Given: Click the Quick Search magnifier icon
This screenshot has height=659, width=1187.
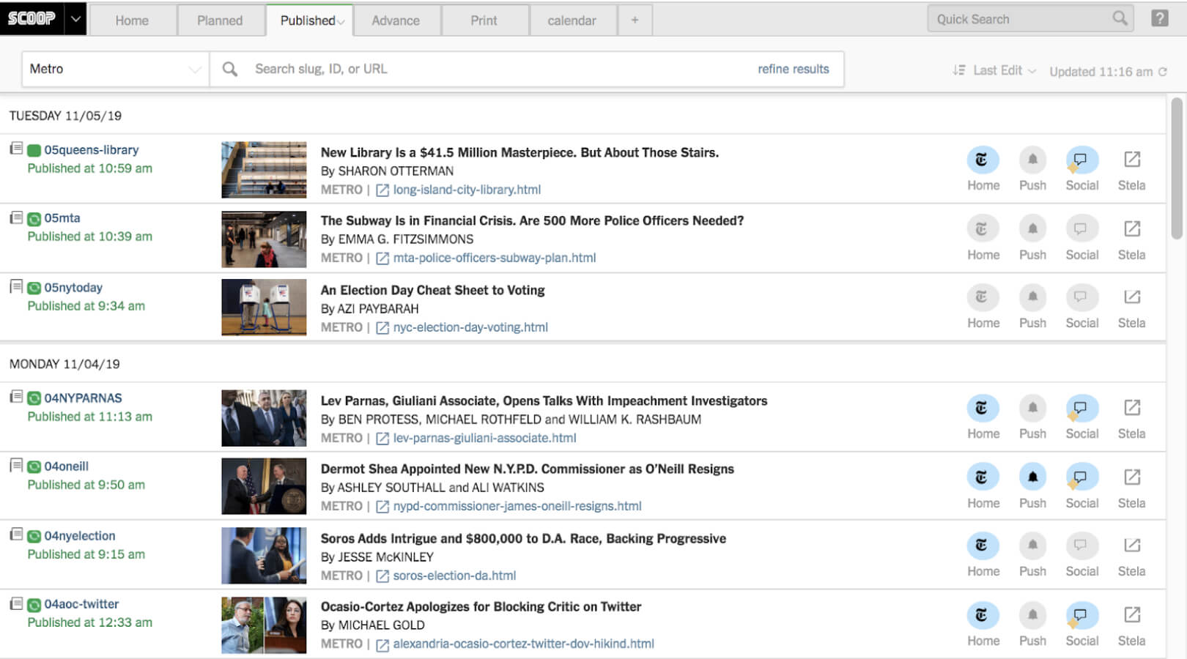Looking at the screenshot, I should click(1120, 18).
